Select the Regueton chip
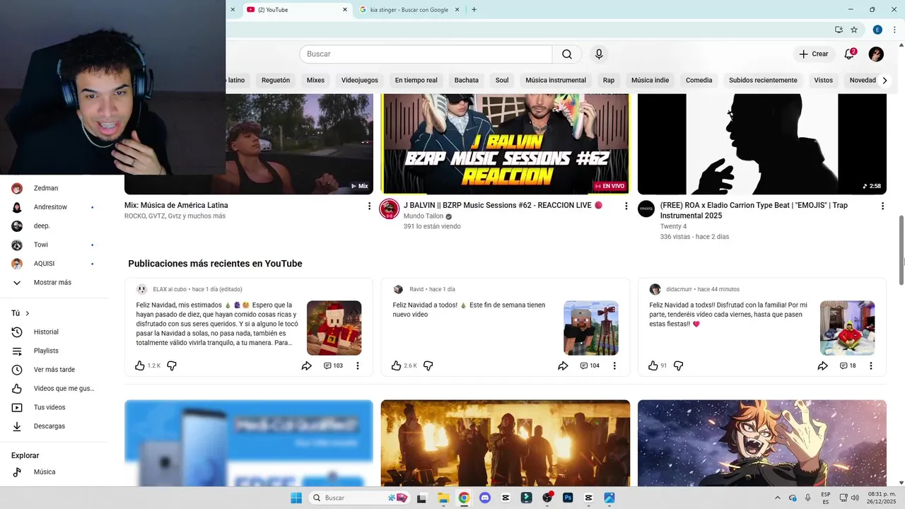Screen dimensions: 905x509 pos(276,80)
